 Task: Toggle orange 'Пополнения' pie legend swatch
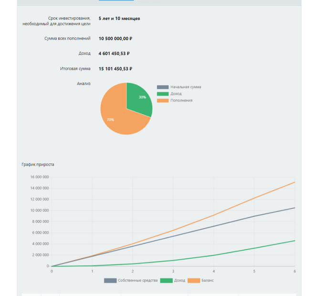[x=163, y=101]
